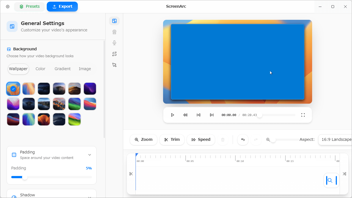
Task: Switch background type to Image
Action: click(x=85, y=69)
